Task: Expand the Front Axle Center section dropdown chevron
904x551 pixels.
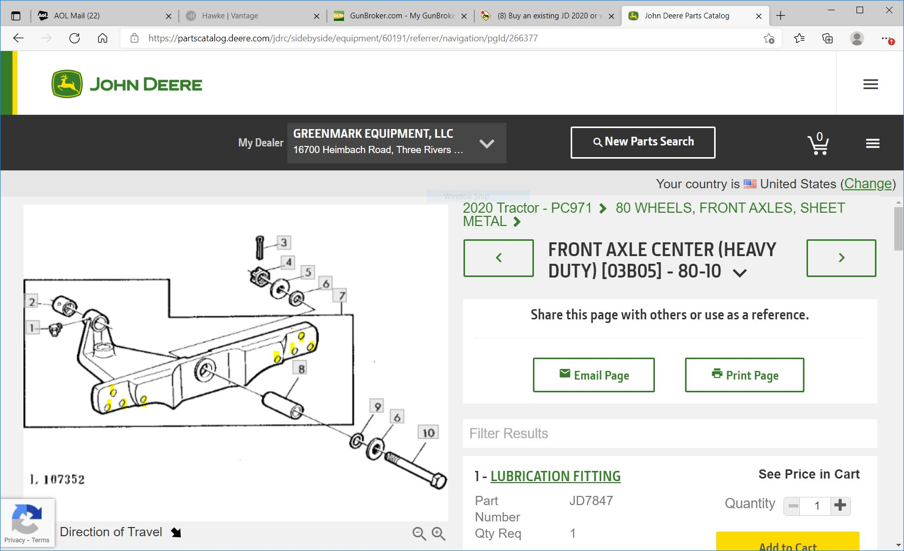Action: [x=740, y=273]
